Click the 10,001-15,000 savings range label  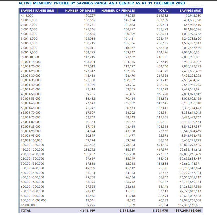pyautogui.click(x=31, y=62)
